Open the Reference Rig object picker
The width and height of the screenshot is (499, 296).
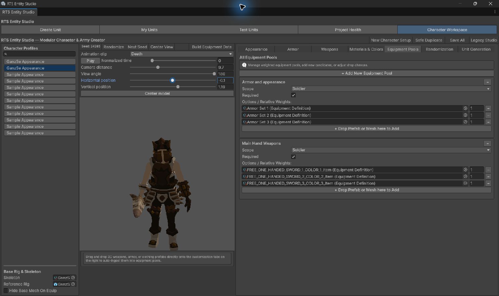(x=73, y=284)
